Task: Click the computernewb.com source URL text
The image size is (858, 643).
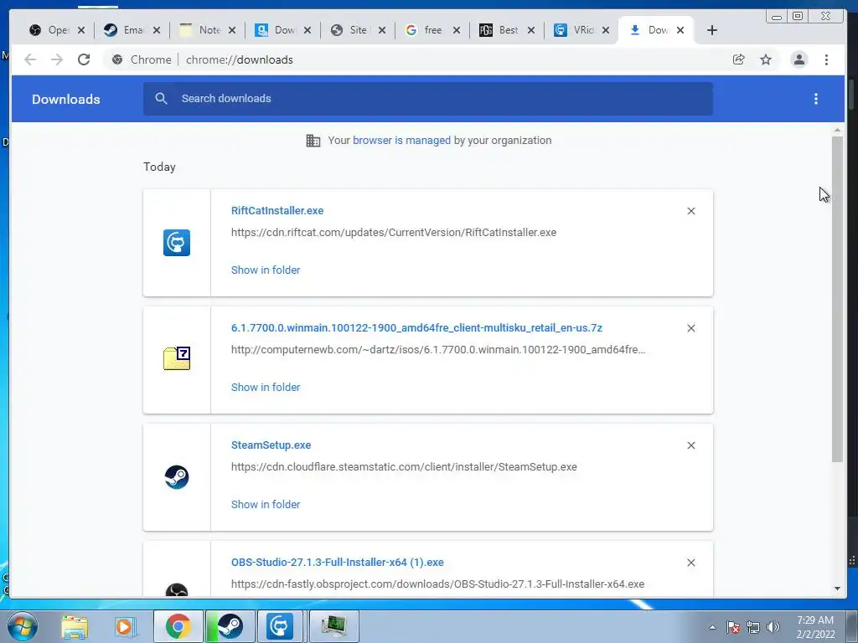Action: [x=437, y=349]
